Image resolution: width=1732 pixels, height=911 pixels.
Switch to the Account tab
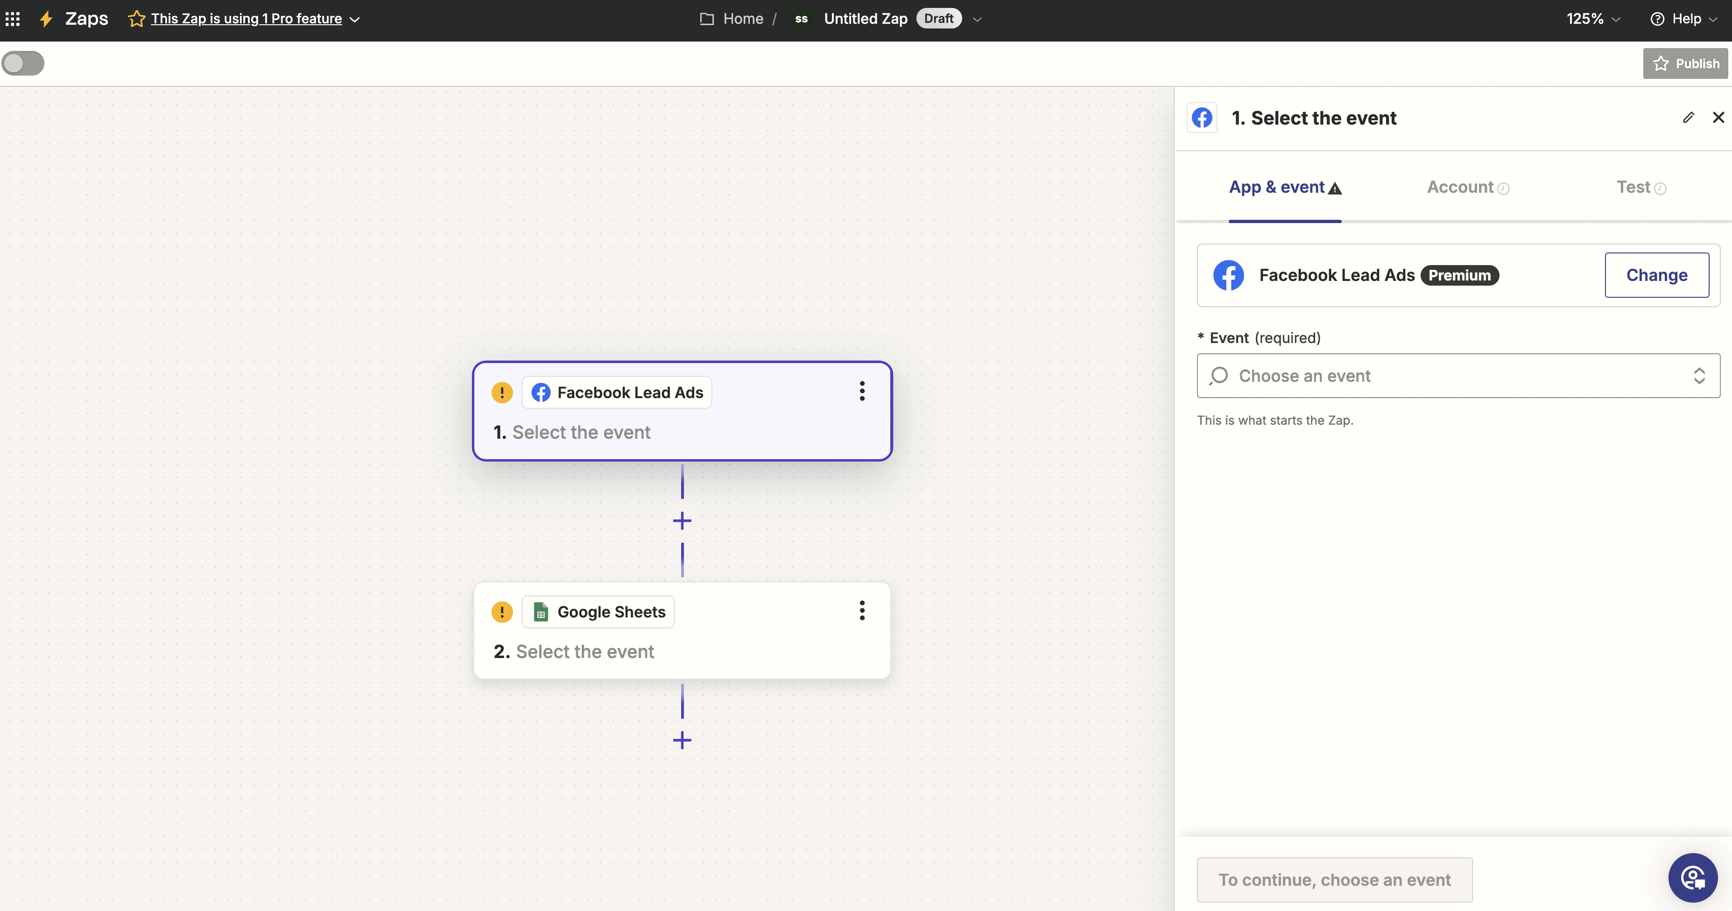coord(1468,188)
